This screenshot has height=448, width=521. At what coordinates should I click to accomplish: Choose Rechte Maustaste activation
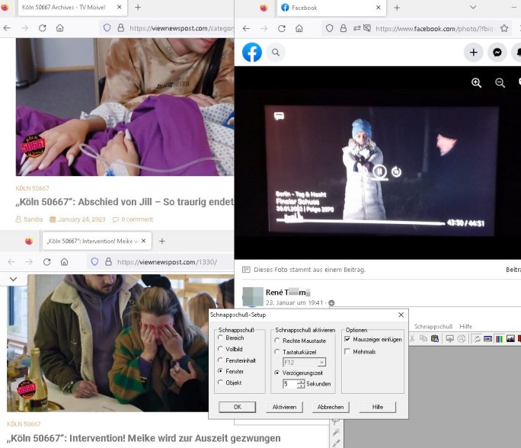[300, 341]
